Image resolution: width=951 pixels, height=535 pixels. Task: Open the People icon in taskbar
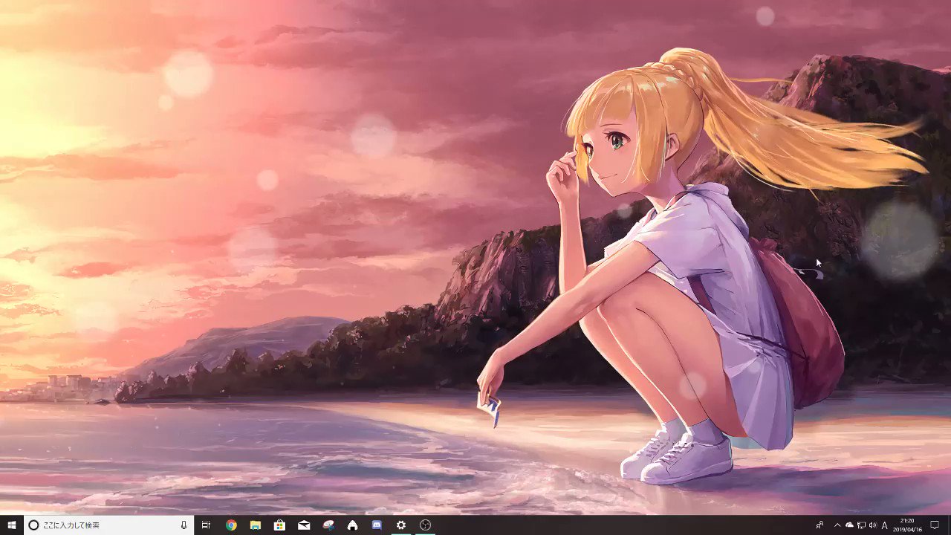pos(819,525)
